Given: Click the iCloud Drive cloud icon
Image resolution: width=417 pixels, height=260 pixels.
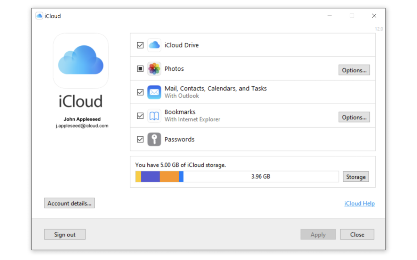Looking at the screenshot, I should click(154, 45).
